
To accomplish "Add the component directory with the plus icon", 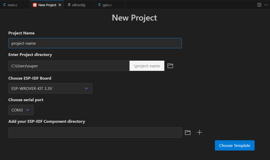I will pos(199,133).
